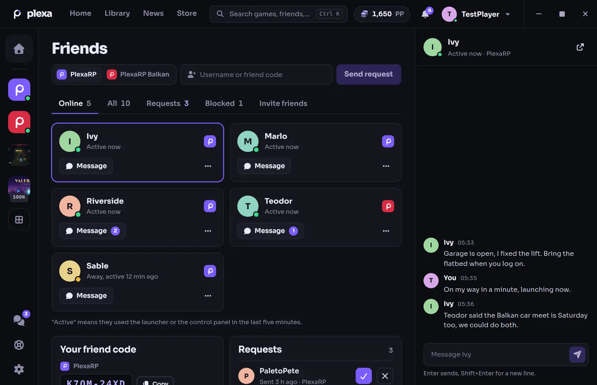Expand the TestPlayer account dropdown
The image size is (597, 385).
click(476, 14)
